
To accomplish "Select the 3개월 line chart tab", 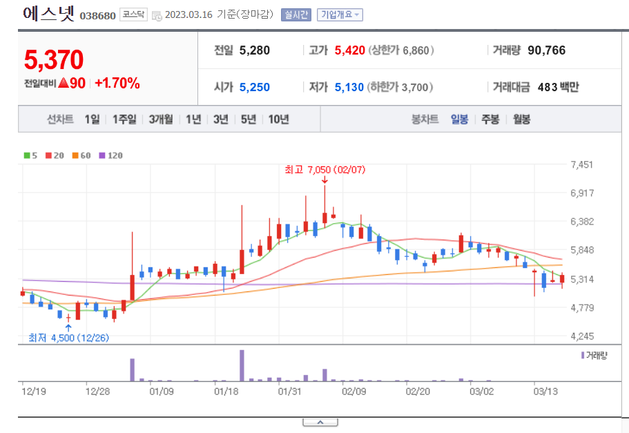I will point(161,119).
